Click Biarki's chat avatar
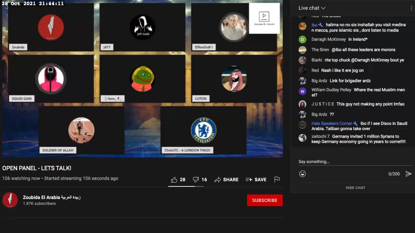The width and height of the screenshot is (415, 233). tap(302, 60)
